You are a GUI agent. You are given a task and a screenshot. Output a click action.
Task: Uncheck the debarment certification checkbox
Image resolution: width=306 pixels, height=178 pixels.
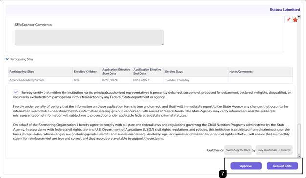click(x=16, y=92)
